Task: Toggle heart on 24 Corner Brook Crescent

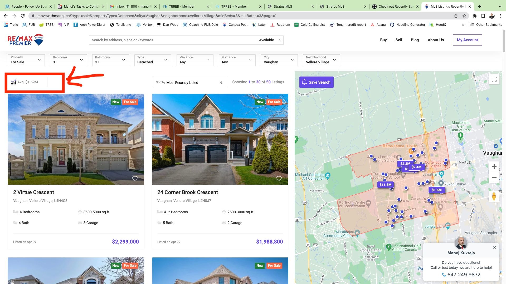Action: 279,179
